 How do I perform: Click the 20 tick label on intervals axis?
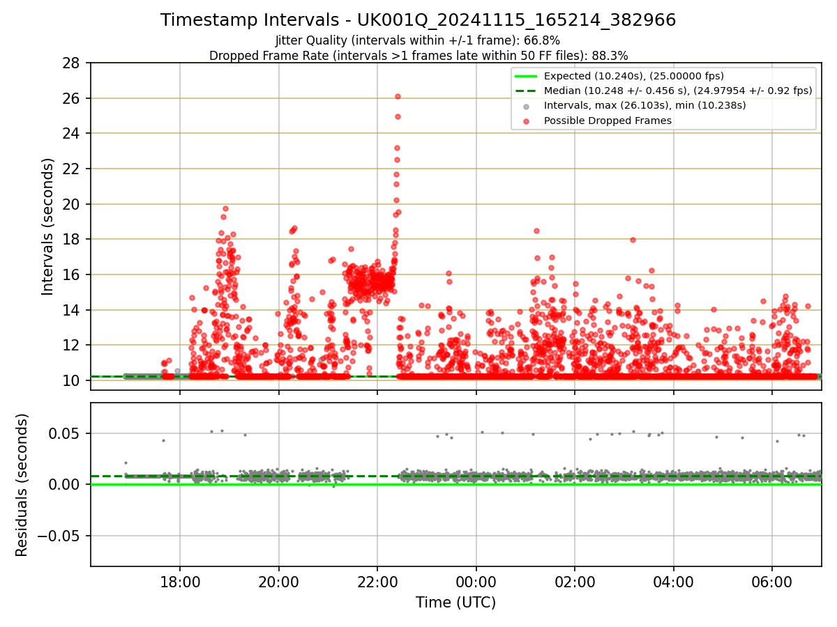click(x=70, y=204)
